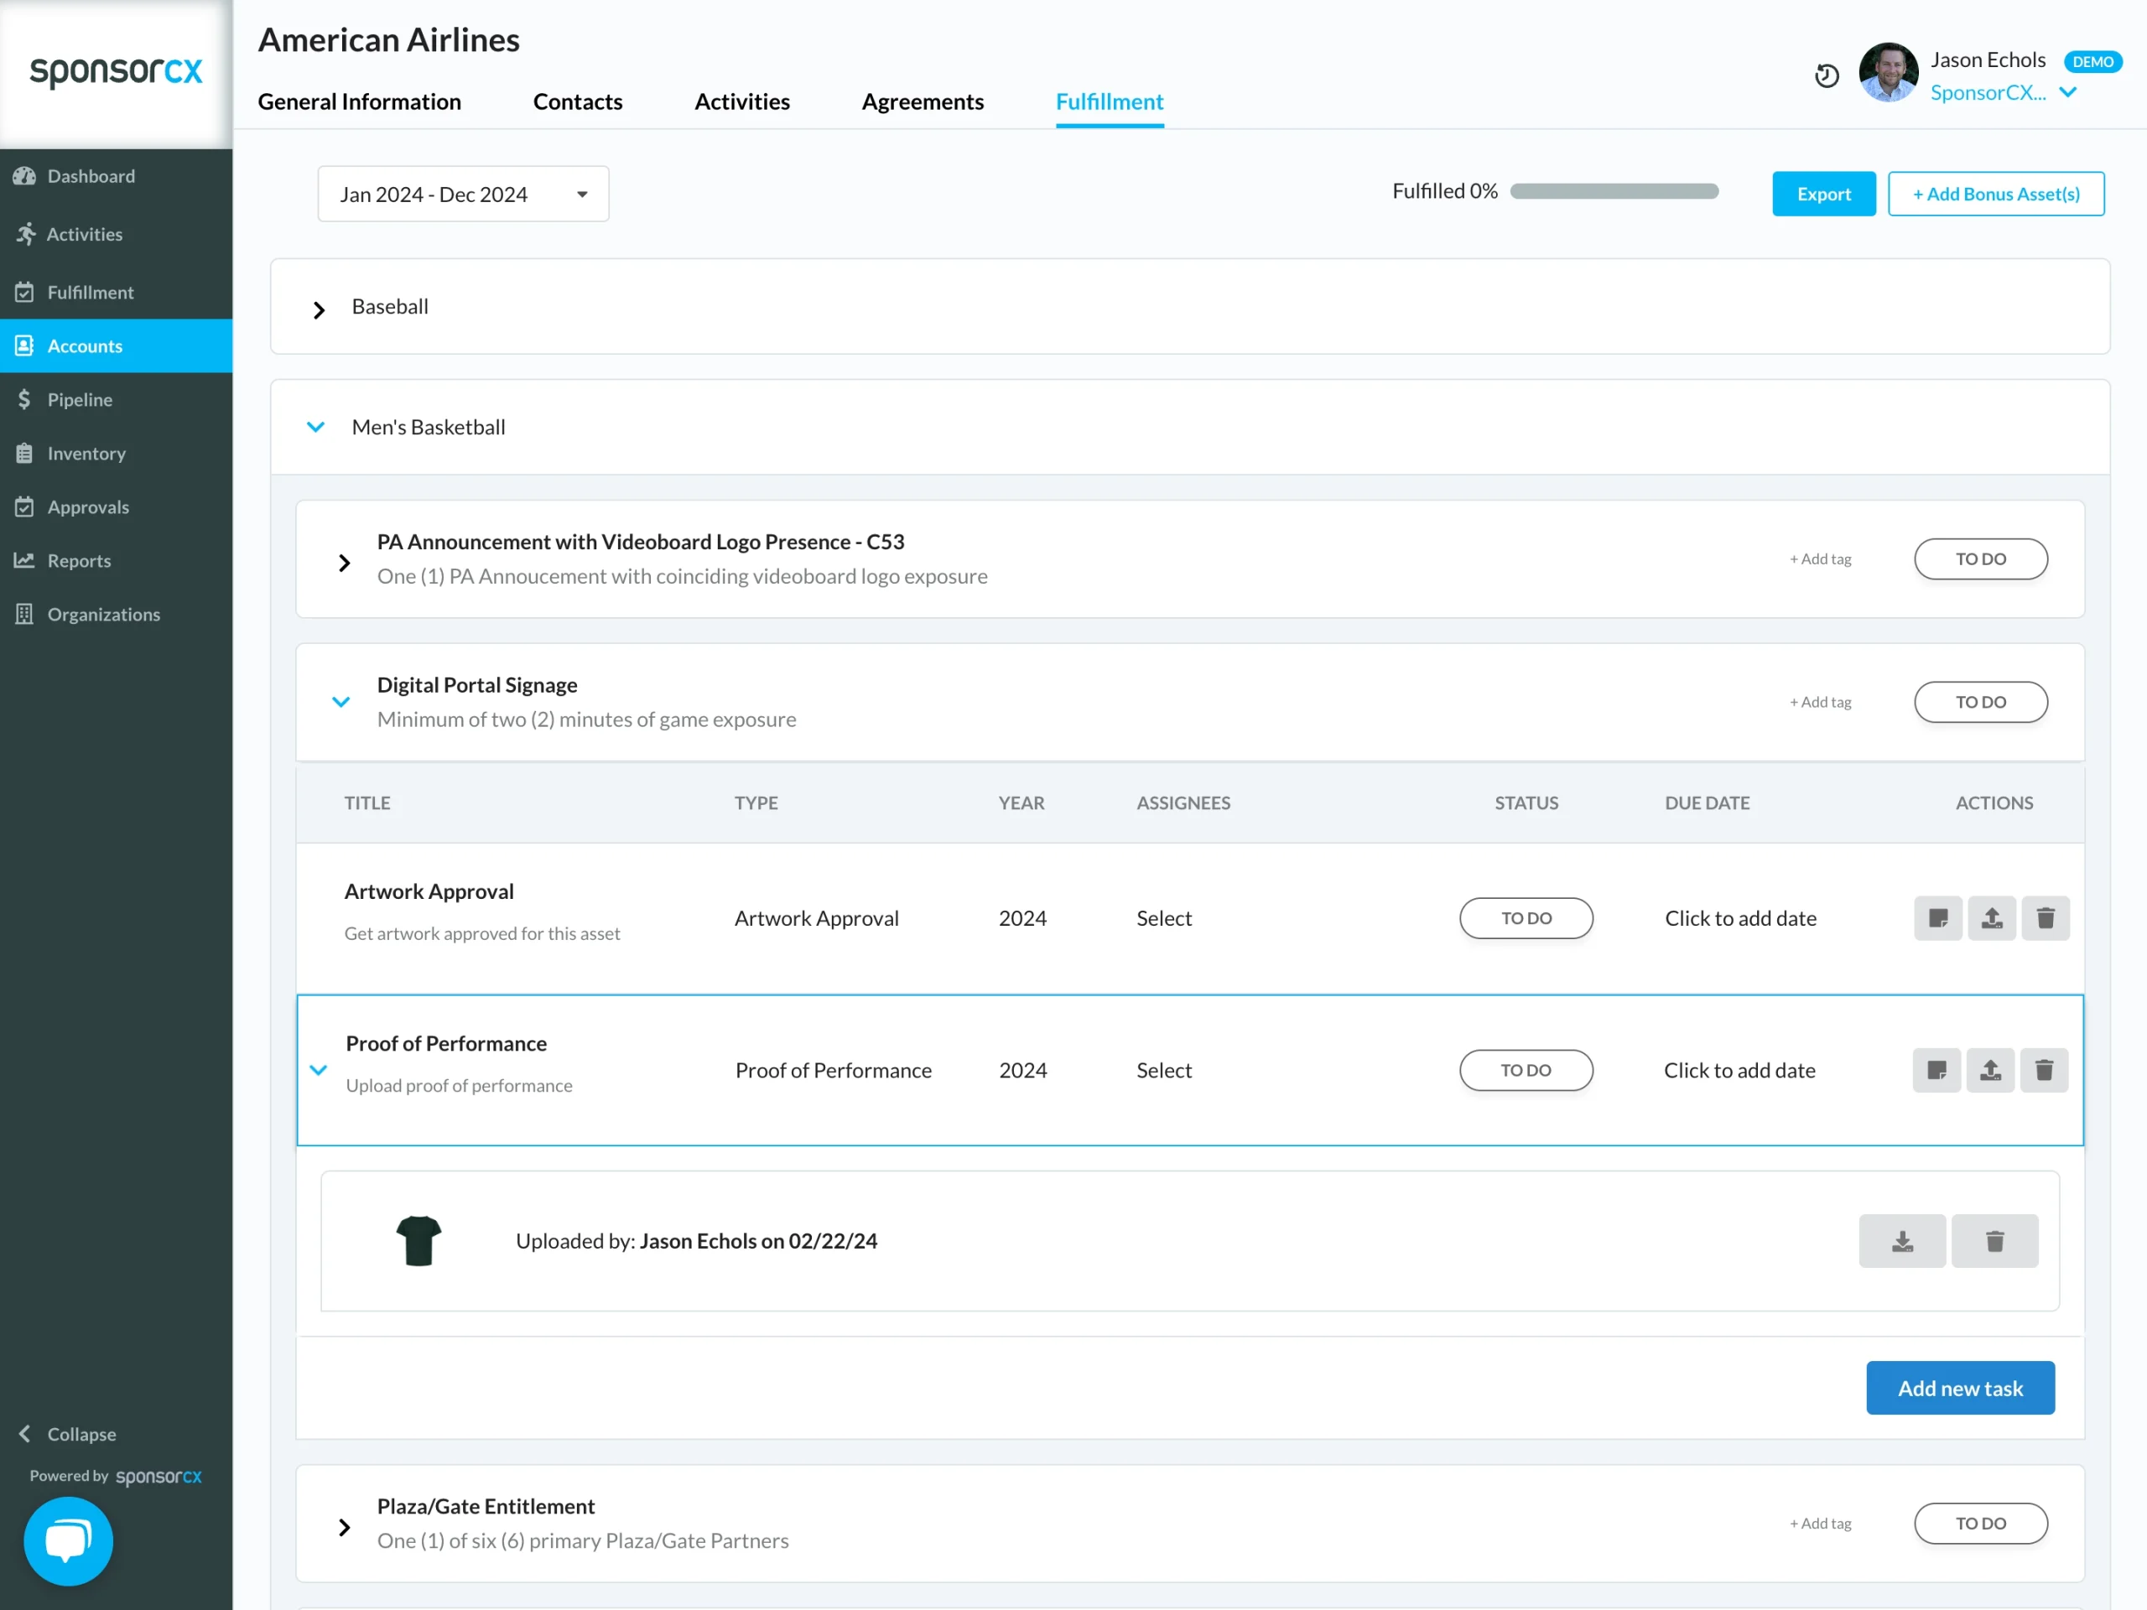Viewport: 2147px width, 1610px height.
Task: Open Approvals in the sidebar
Action: pyautogui.click(x=116, y=506)
